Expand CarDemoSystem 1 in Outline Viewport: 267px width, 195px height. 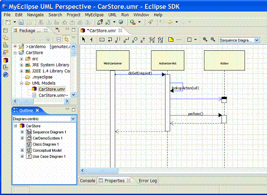pyautogui.click(x=22, y=138)
